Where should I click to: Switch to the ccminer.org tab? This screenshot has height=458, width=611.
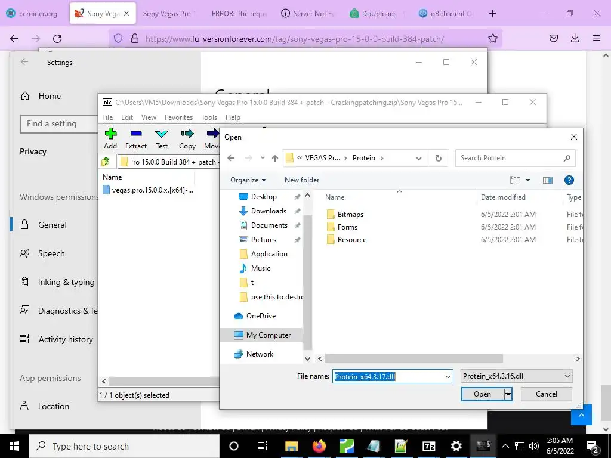[33, 13]
